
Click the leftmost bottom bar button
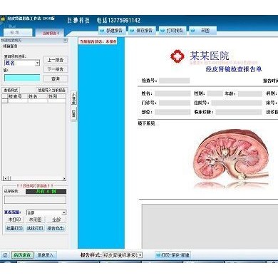(5, 255)
